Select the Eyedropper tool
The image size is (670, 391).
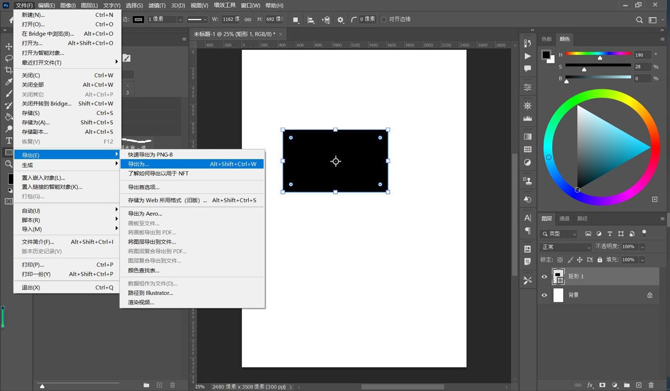click(x=8, y=82)
